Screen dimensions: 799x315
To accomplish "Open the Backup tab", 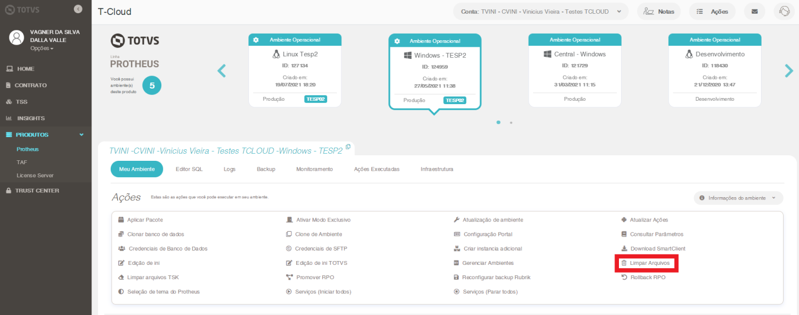I will [x=266, y=169].
